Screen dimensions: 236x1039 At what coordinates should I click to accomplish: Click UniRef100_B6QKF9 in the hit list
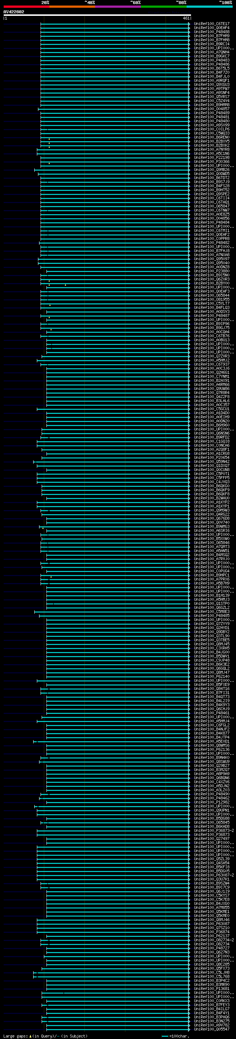point(211,490)
